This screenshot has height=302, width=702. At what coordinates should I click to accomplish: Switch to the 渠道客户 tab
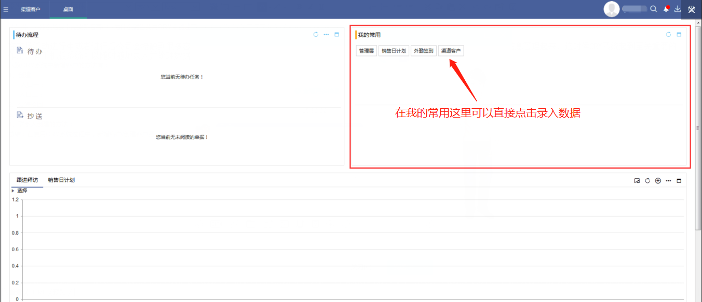click(30, 9)
